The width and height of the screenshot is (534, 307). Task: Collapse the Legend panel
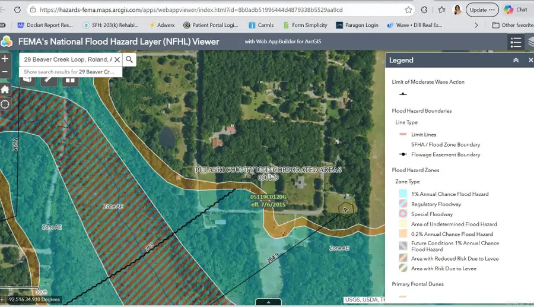(x=516, y=61)
